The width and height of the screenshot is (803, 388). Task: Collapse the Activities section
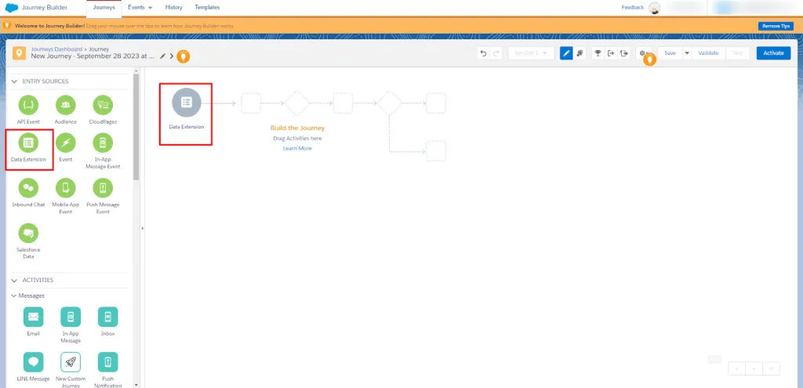[14, 281]
